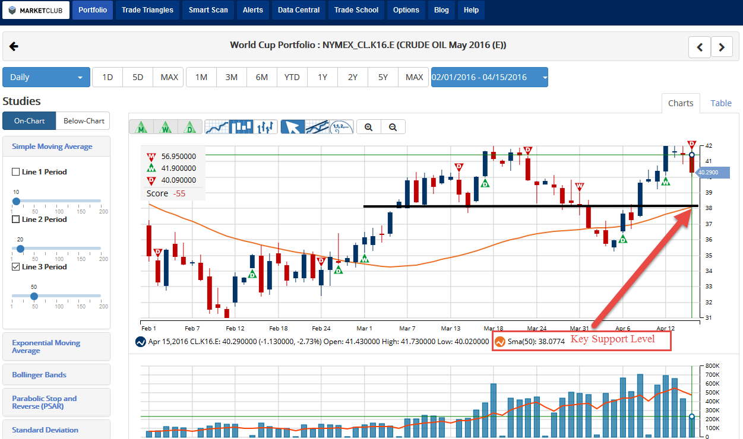Select the Fibonacci drawing tool
The width and height of the screenshot is (743, 439).
342,127
